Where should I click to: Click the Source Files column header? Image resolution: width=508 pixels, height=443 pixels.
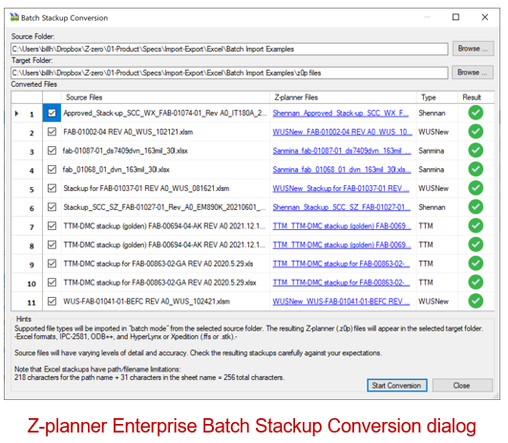tap(165, 97)
